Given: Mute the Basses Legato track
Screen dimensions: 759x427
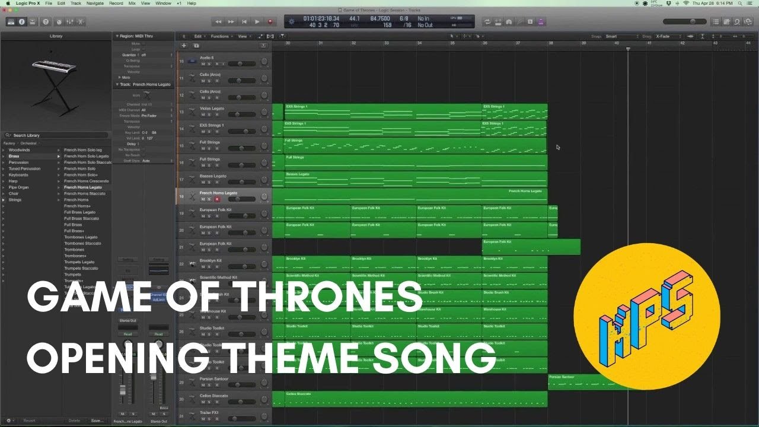Looking at the screenshot, I should (203, 182).
